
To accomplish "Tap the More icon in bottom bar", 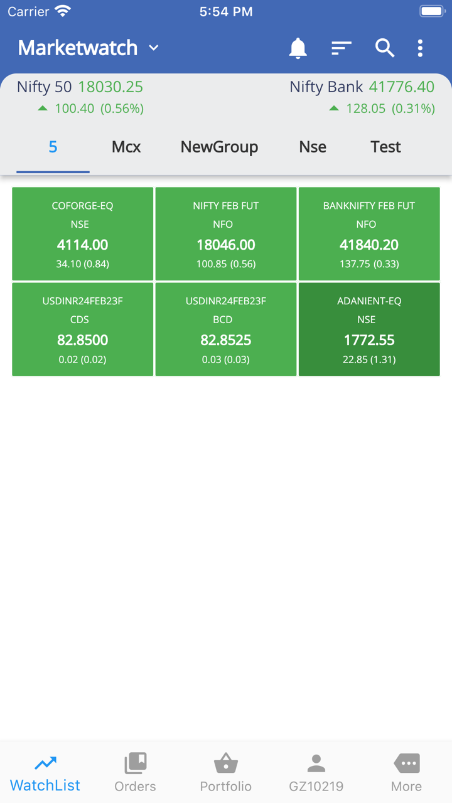I will pyautogui.click(x=406, y=763).
